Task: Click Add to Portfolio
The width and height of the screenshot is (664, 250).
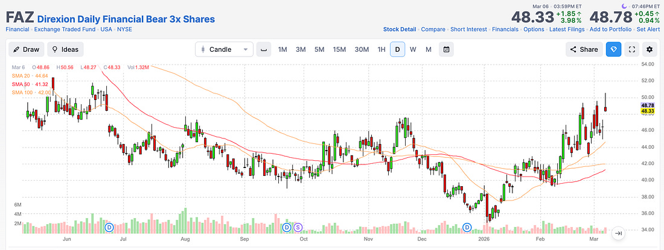Action: tap(610, 30)
